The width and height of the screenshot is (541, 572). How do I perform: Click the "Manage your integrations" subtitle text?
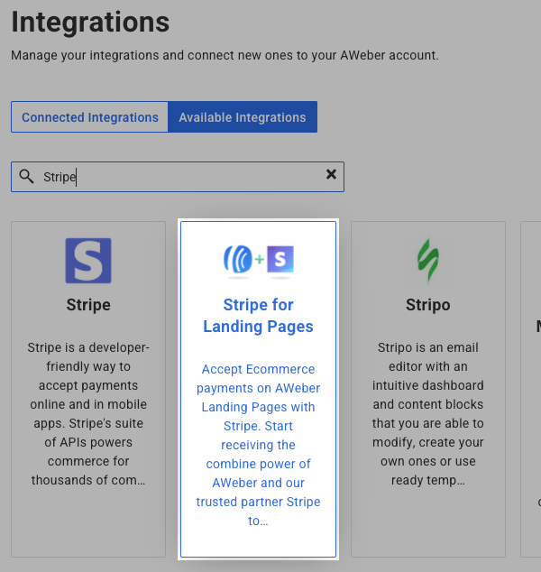pos(225,56)
